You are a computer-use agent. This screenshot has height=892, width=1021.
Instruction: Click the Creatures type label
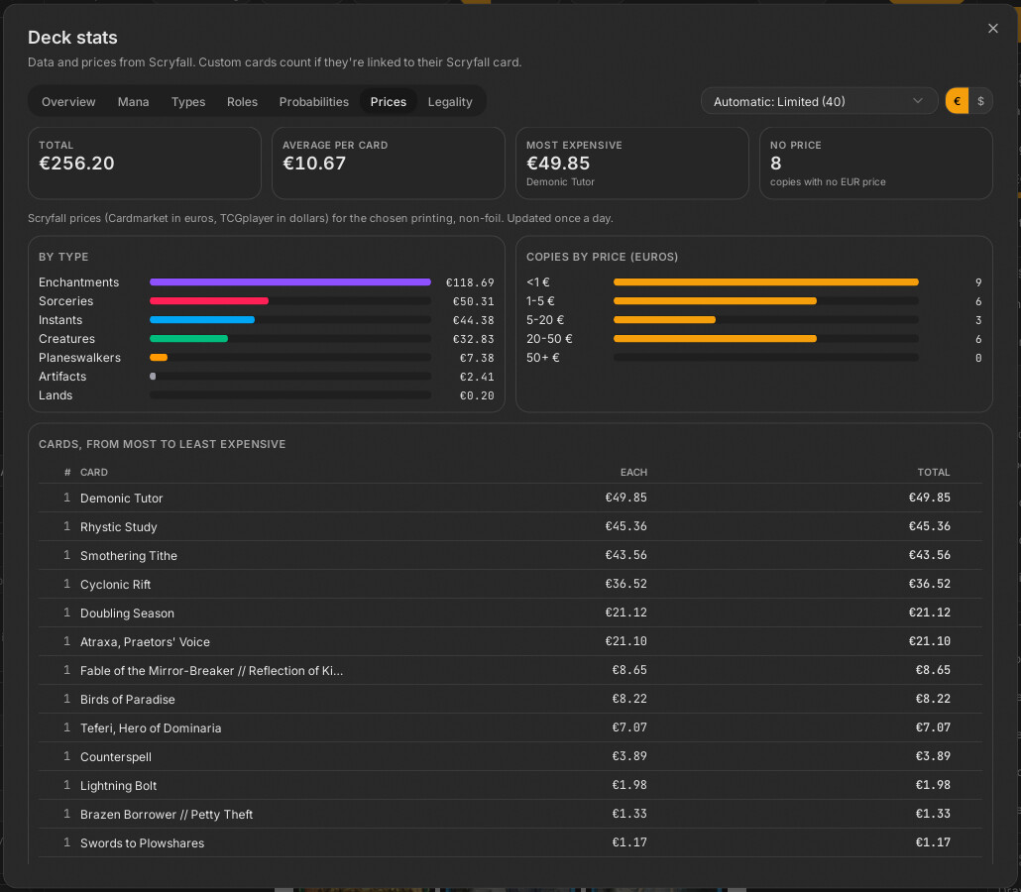pyautogui.click(x=66, y=339)
